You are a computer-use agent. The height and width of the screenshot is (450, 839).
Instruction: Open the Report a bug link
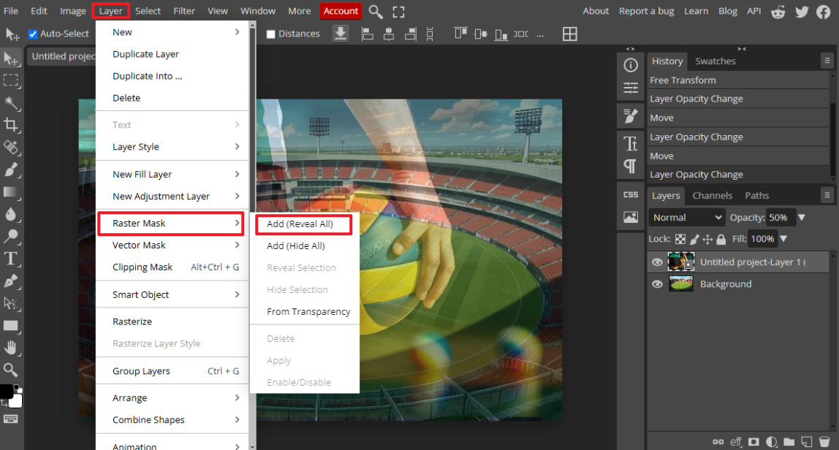coord(648,11)
